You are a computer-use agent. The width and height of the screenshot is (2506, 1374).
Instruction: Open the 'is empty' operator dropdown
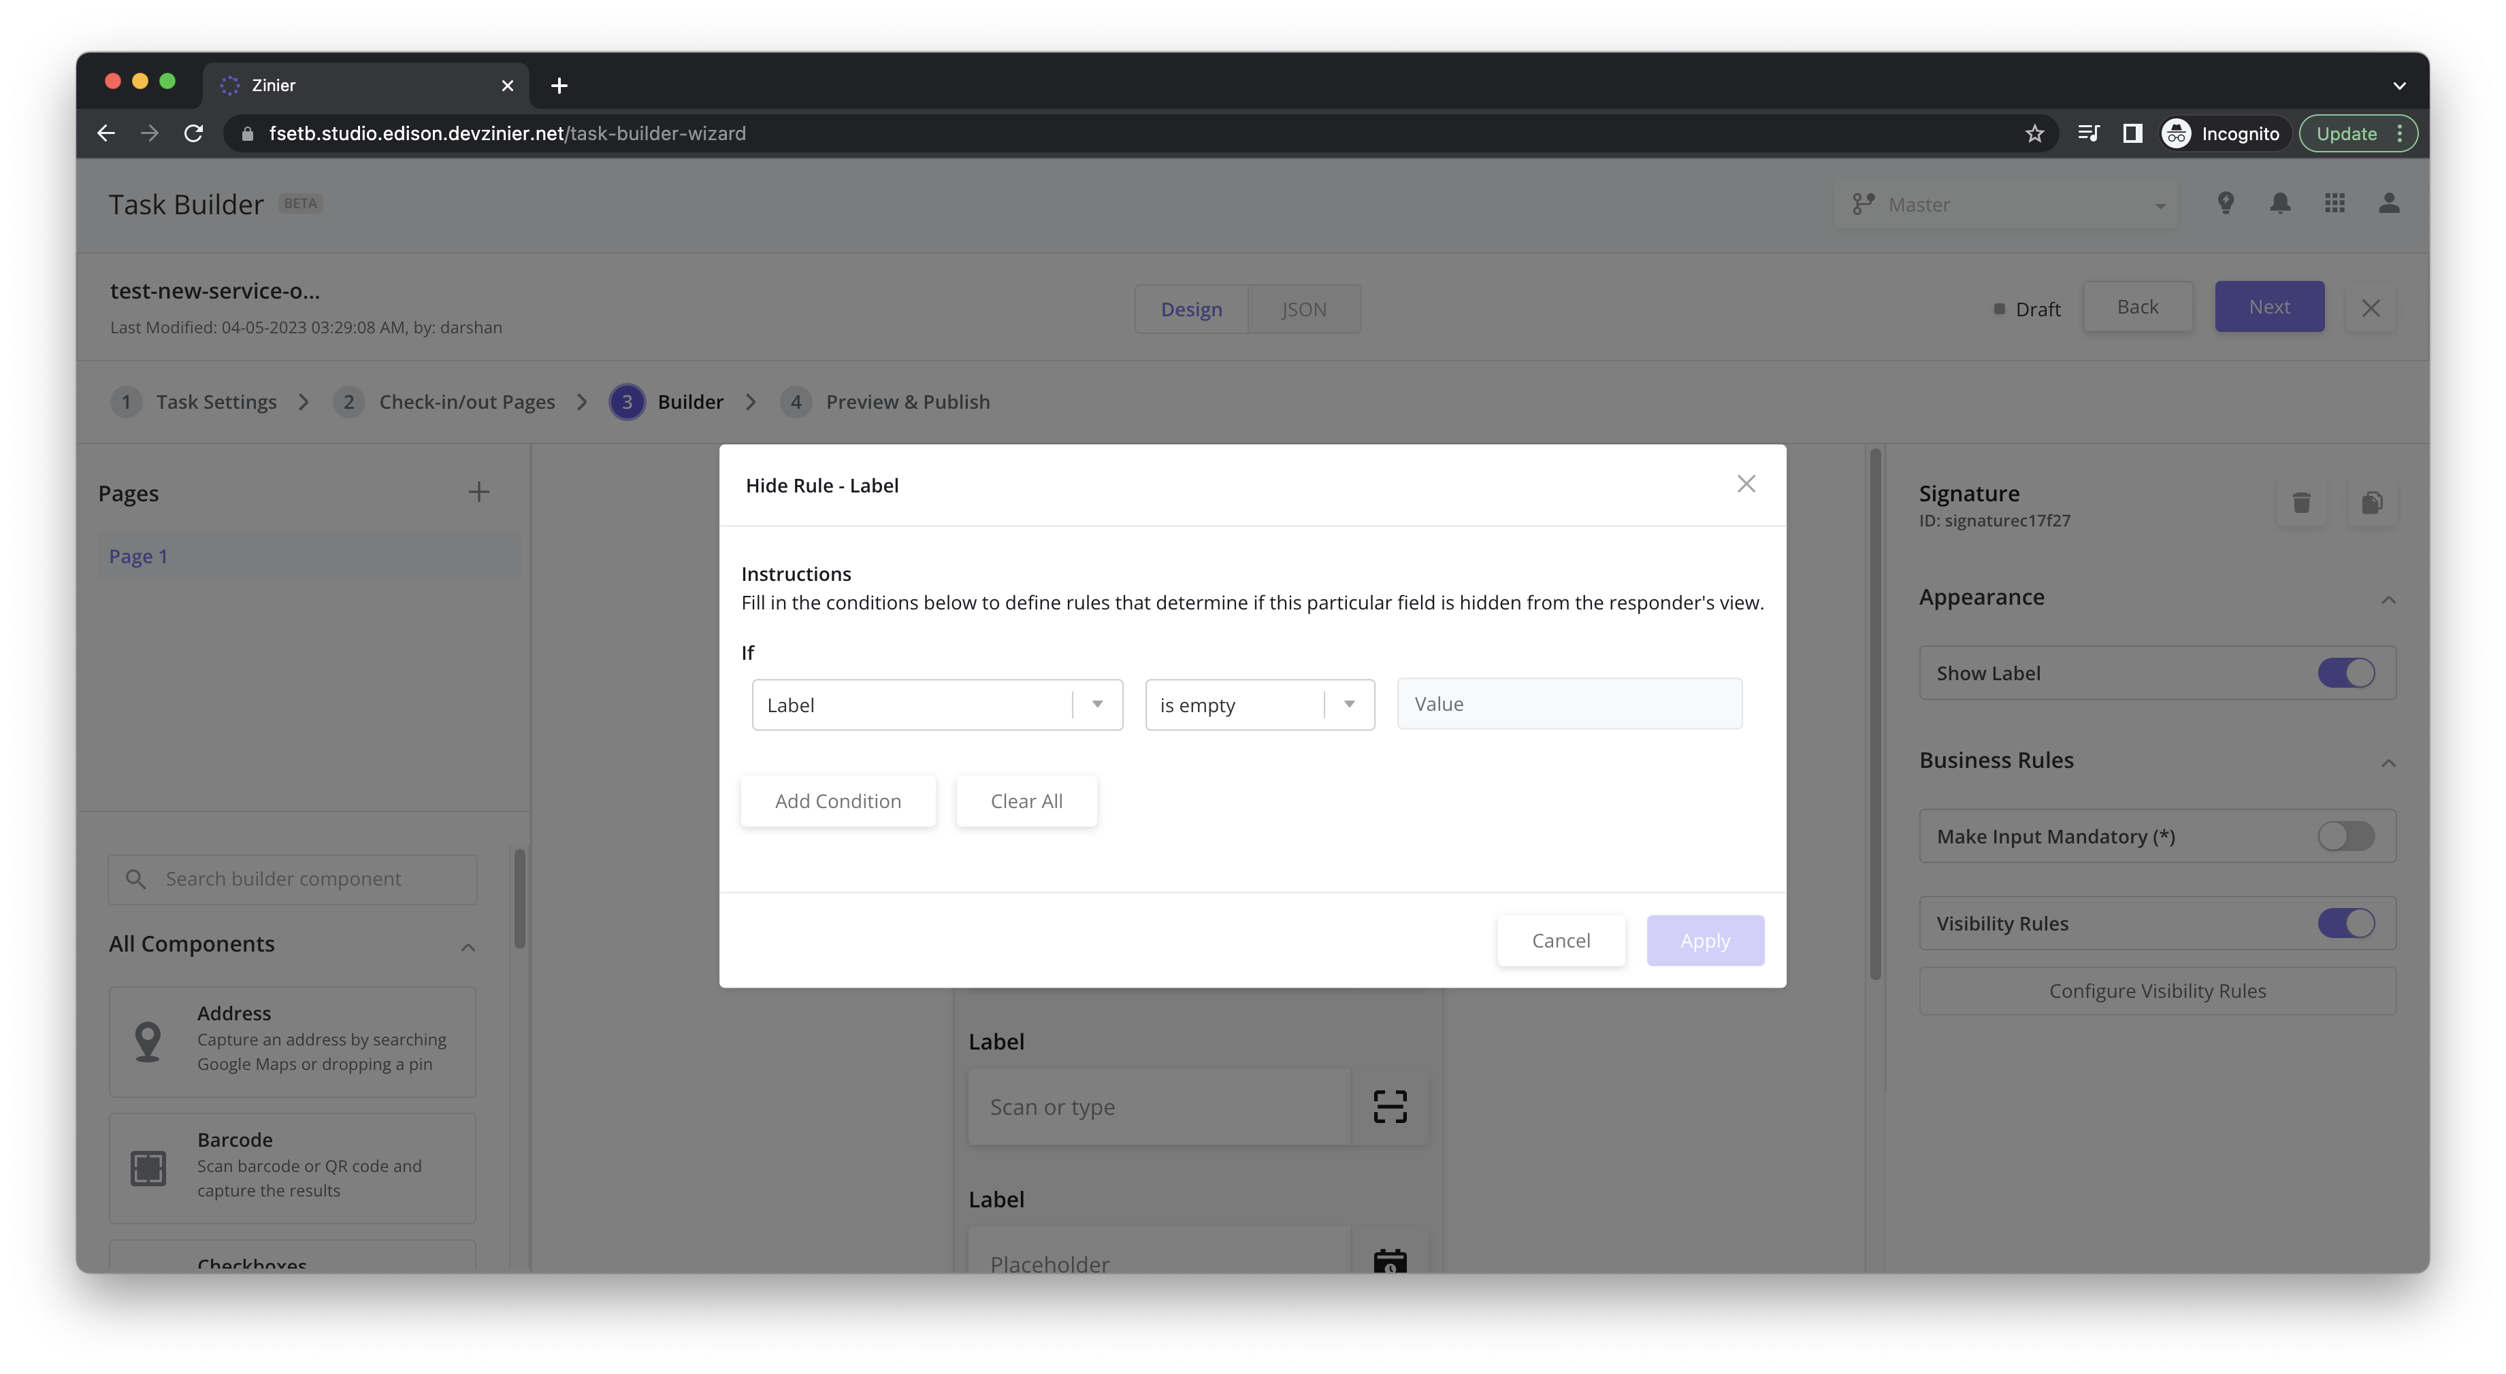coord(1259,704)
